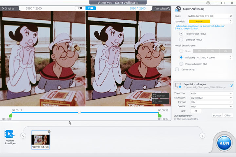
Task: Select the Skala radio button
Action: pyautogui.click(x=181, y=51)
